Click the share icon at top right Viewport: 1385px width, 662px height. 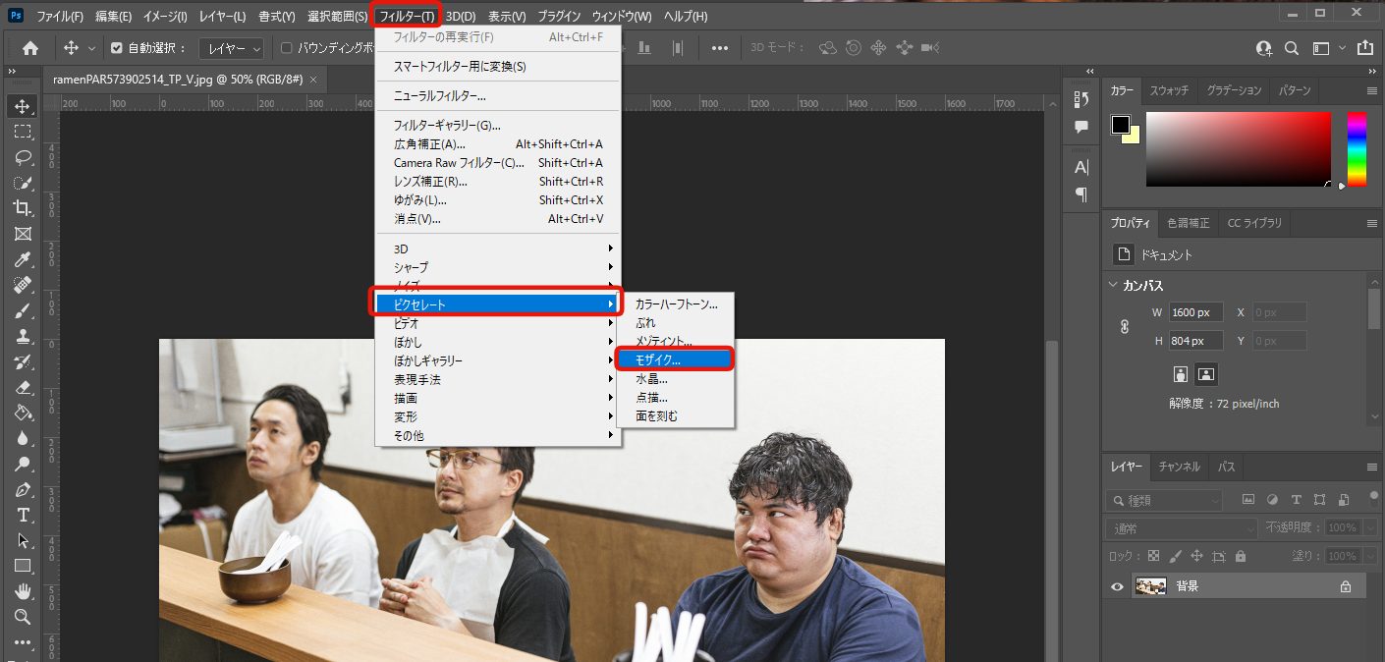(1364, 47)
